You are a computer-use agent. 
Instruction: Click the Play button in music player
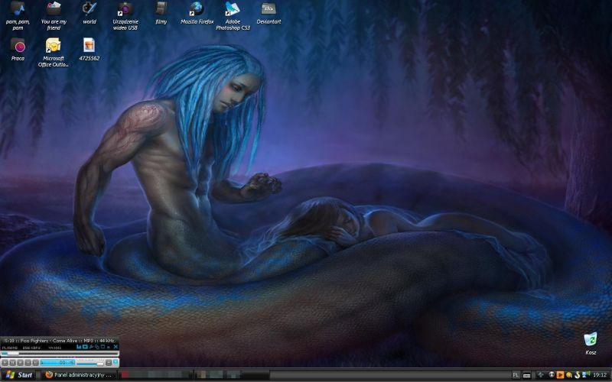[5, 362]
